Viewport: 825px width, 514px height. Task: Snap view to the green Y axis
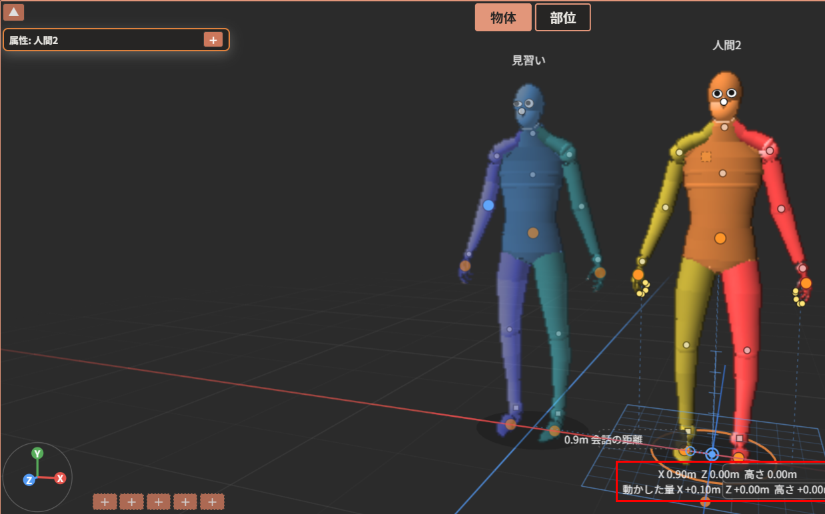point(38,453)
